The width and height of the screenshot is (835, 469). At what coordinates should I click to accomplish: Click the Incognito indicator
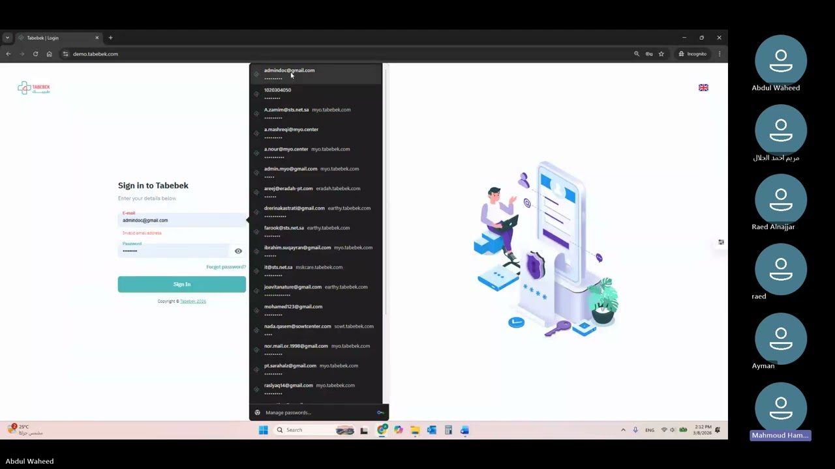click(x=693, y=54)
